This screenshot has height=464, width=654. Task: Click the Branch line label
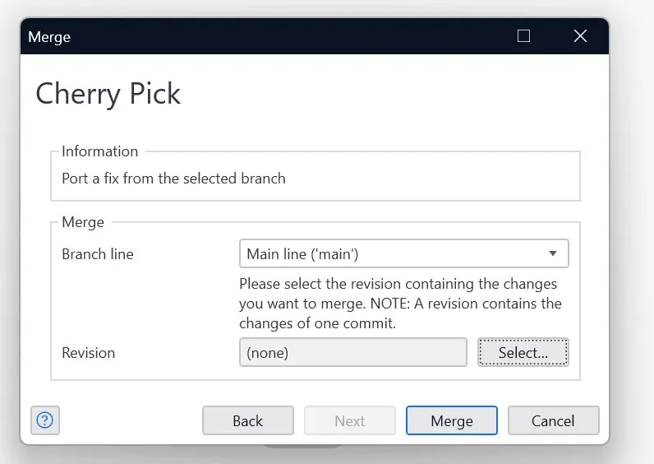[97, 254]
